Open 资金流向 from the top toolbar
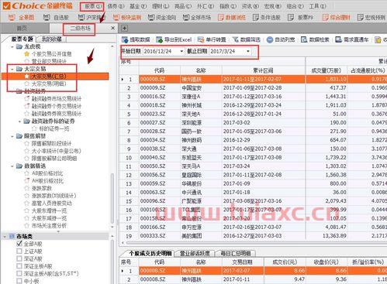 162,17
